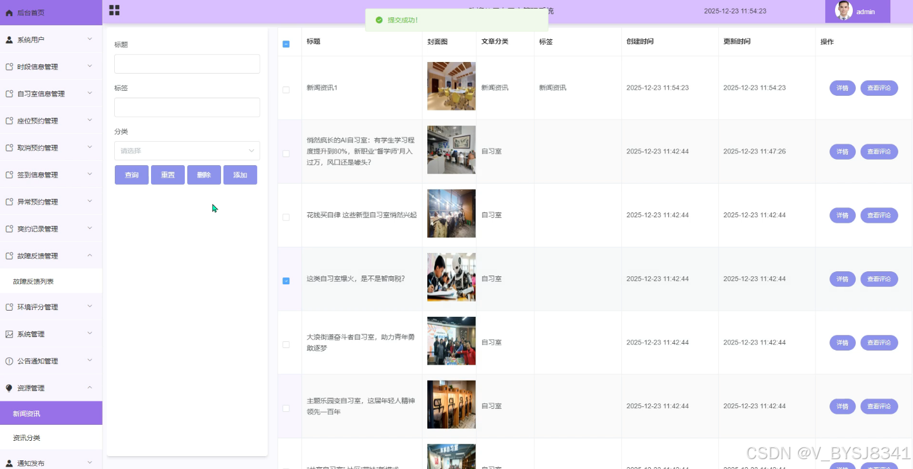
Task: Click 查看评论 for the 新闻资讯1 row
Action: tap(879, 88)
